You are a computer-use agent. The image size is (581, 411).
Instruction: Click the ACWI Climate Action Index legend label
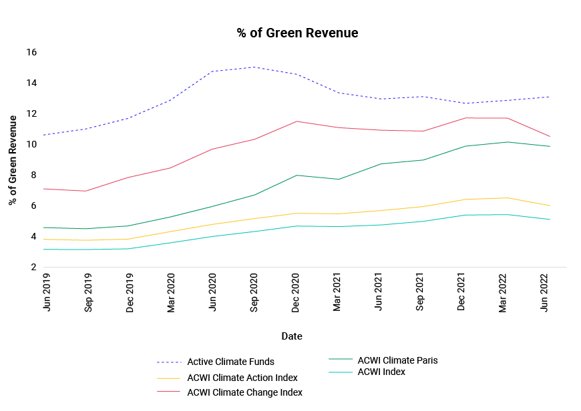[242, 378]
